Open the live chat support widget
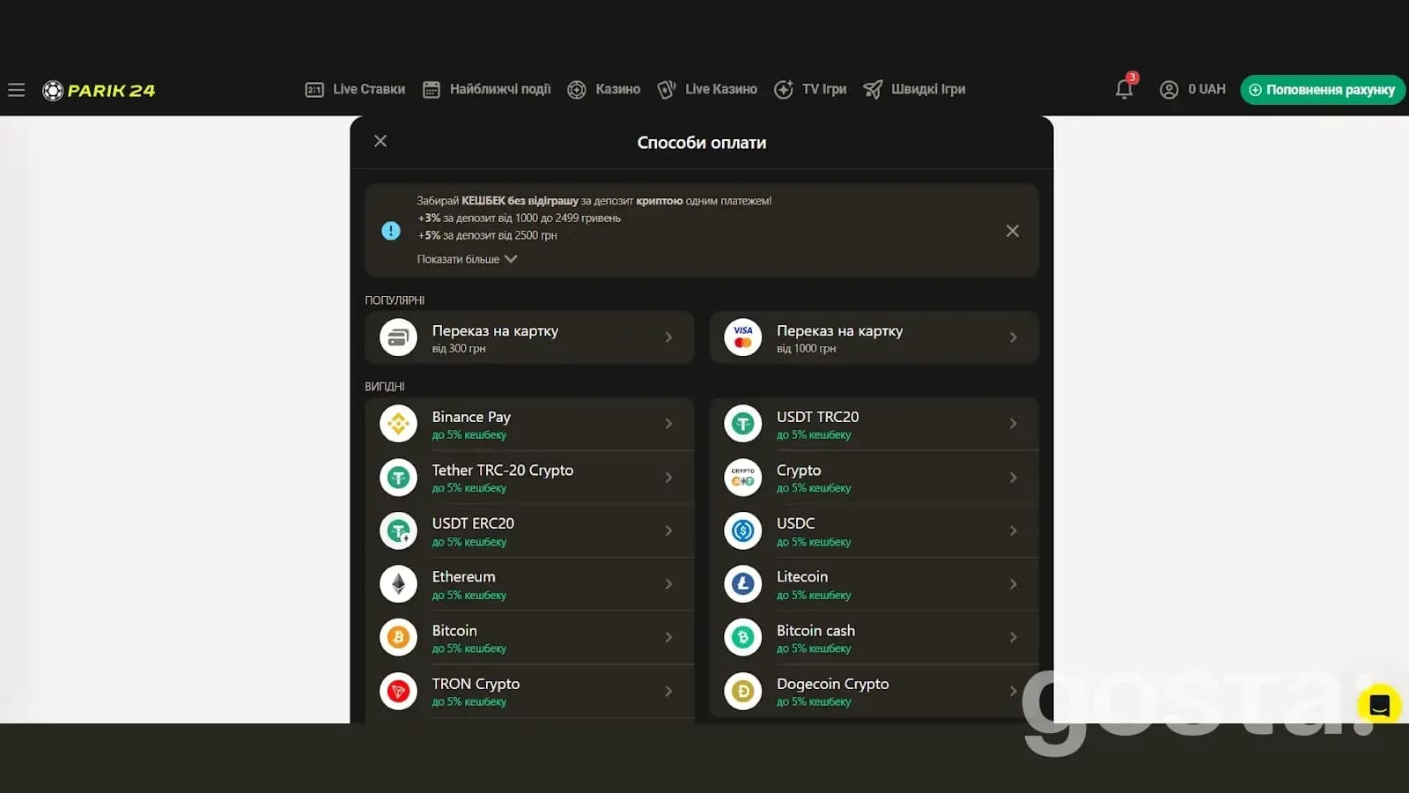The width and height of the screenshot is (1409, 793). tap(1379, 706)
